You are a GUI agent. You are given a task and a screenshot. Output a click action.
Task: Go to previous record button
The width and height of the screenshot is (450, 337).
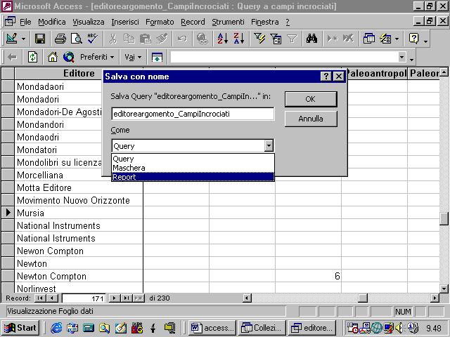pos(52,298)
